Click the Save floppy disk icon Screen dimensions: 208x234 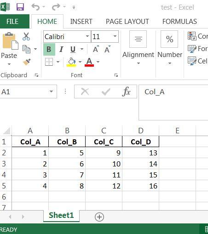(x=20, y=7)
